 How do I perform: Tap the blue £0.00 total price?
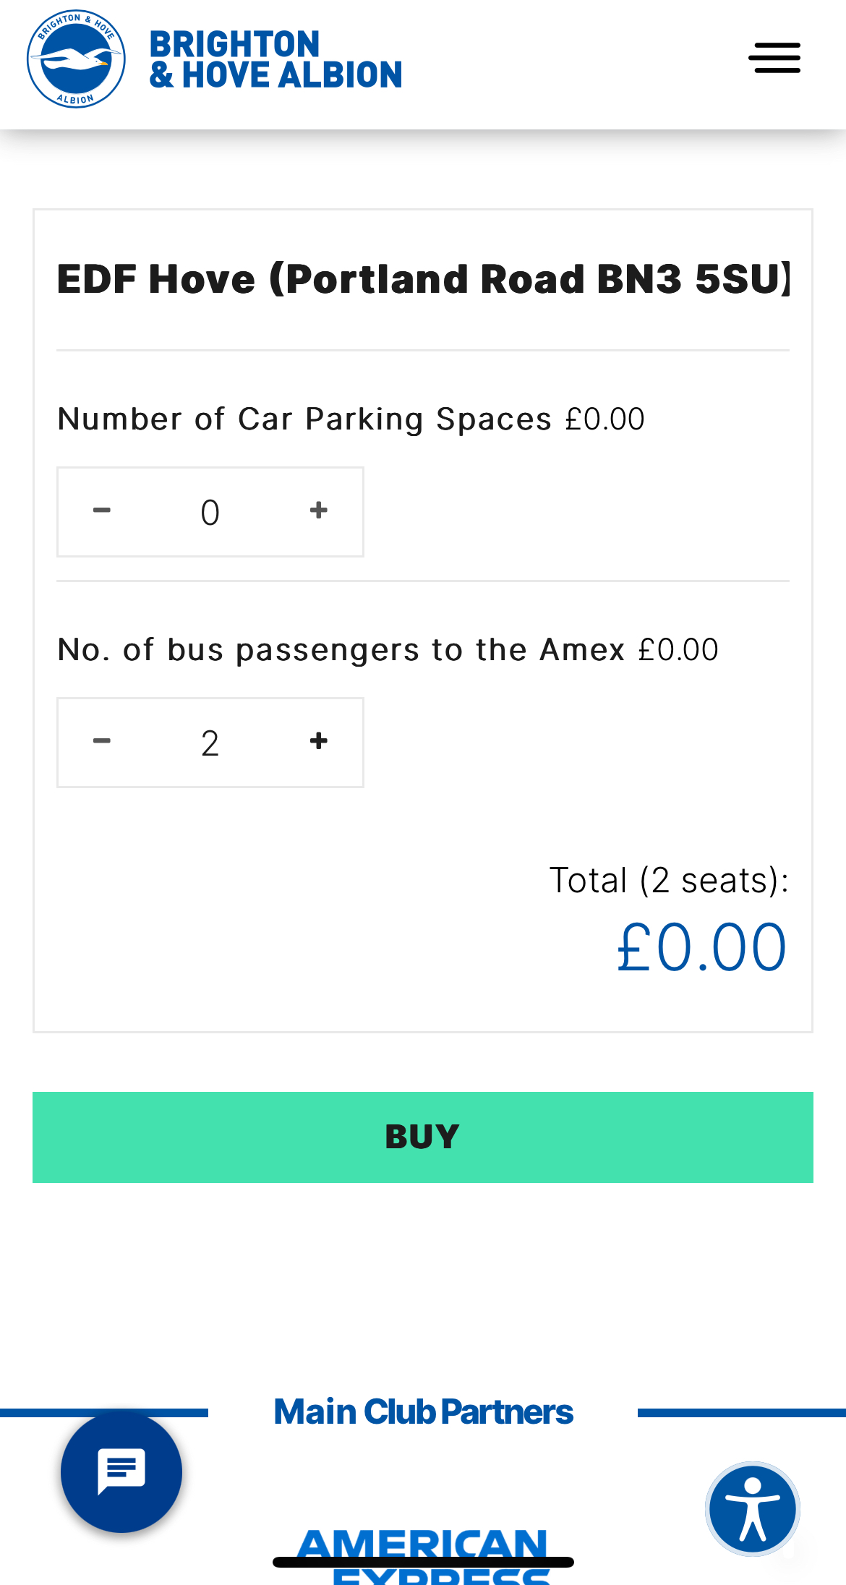(x=701, y=947)
